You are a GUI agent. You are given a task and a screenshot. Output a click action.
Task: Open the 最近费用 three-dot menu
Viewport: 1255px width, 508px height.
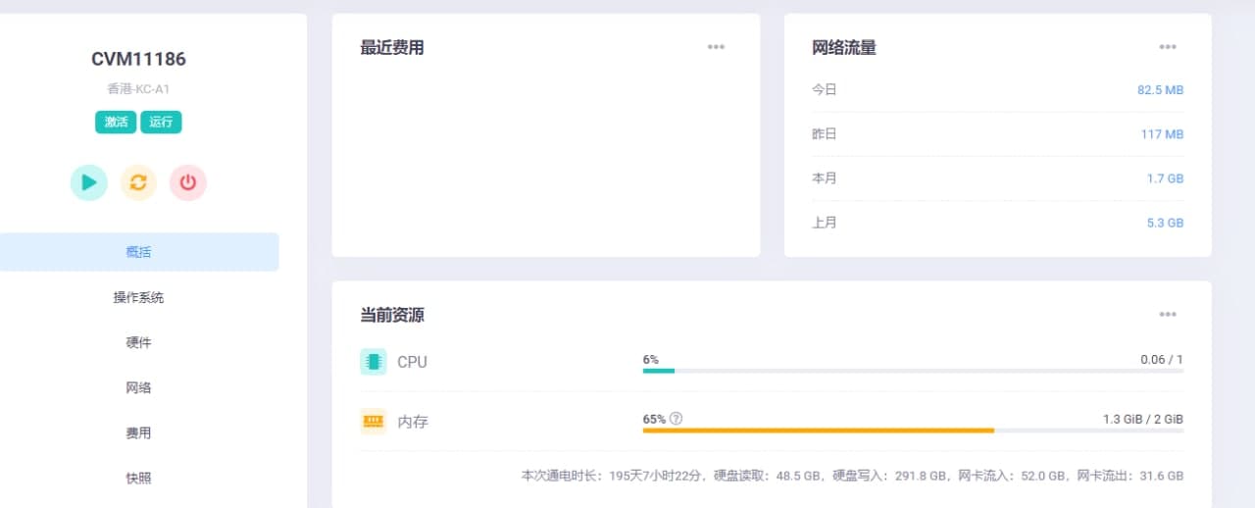[716, 47]
